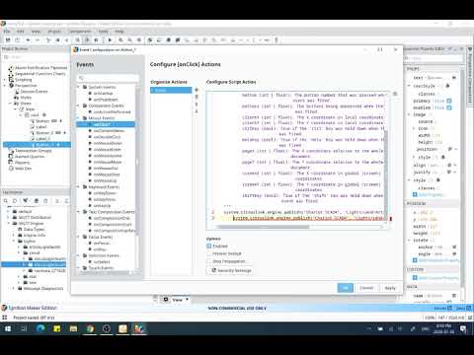Select Transaction Groups in Project Browser
Image resolution: width=474 pixels, height=355 pixels.
pos(33,151)
